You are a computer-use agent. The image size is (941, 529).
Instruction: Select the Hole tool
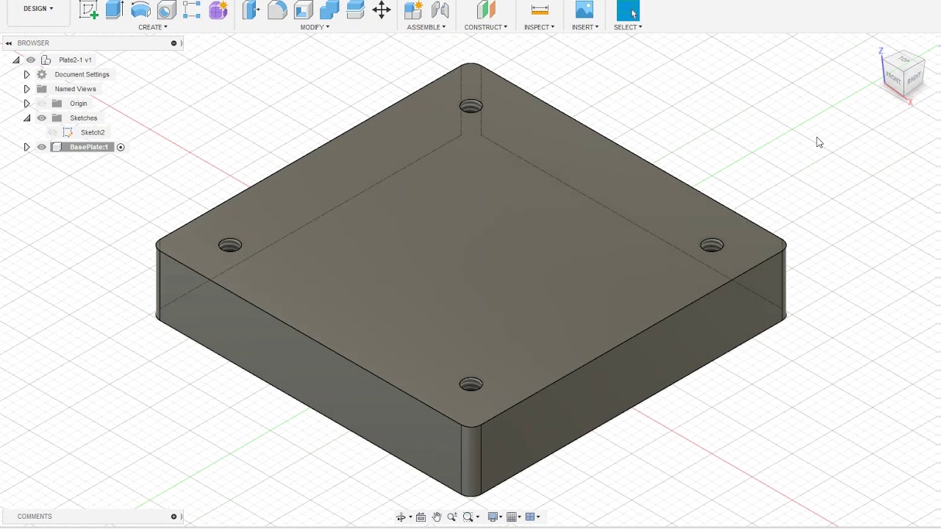[166, 10]
